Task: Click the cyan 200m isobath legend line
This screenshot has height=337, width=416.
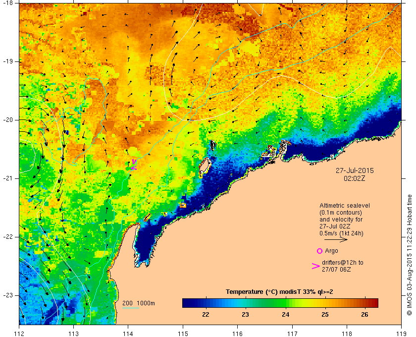Action: tap(131, 308)
